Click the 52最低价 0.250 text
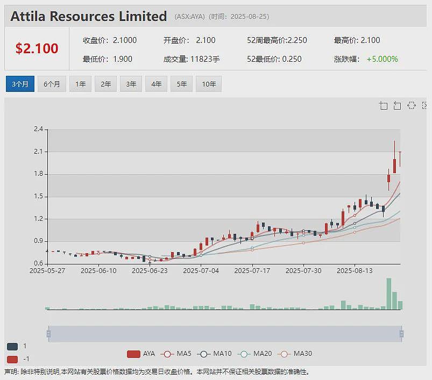 point(274,59)
